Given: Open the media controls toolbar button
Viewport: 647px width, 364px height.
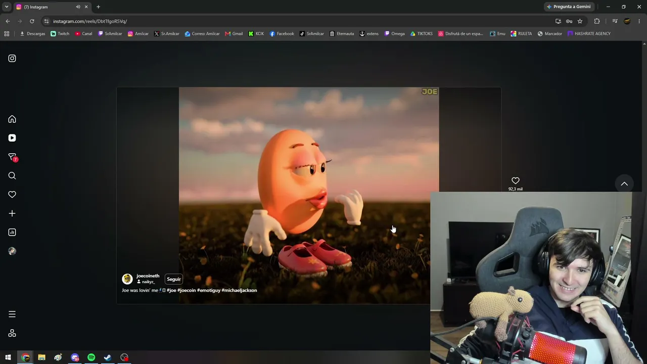Looking at the screenshot, I should click(615, 21).
